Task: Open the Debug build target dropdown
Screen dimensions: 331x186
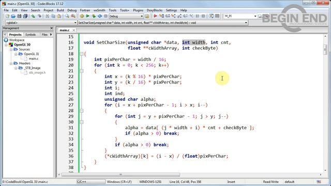Action: point(142,16)
